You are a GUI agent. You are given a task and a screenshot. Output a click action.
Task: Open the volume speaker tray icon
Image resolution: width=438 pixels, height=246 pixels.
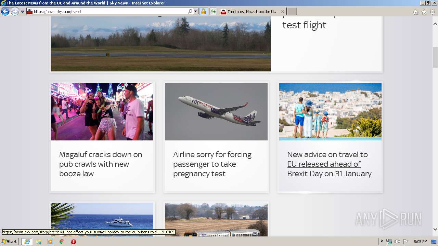397,242
